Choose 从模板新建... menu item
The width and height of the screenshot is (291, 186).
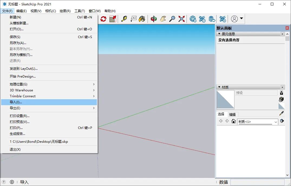click(49, 23)
